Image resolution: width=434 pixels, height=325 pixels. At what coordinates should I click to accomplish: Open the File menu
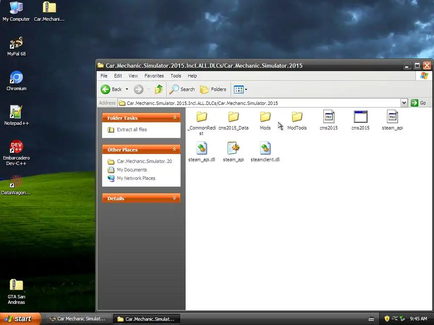click(x=104, y=76)
